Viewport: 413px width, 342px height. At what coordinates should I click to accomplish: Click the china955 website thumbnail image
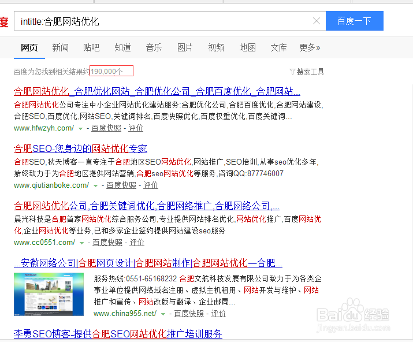point(49,294)
